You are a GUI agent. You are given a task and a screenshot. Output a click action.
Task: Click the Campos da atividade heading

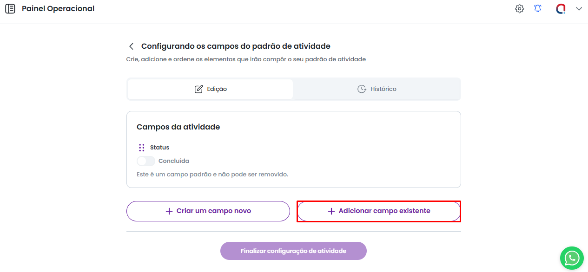[x=178, y=127]
